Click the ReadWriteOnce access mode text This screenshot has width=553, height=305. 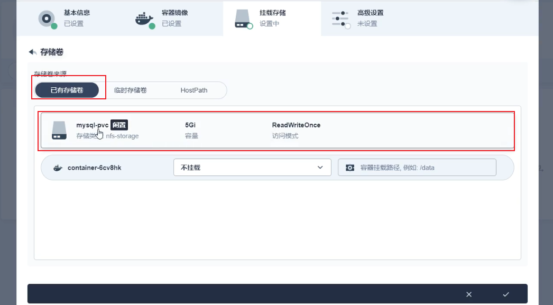(x=296, y=125)
